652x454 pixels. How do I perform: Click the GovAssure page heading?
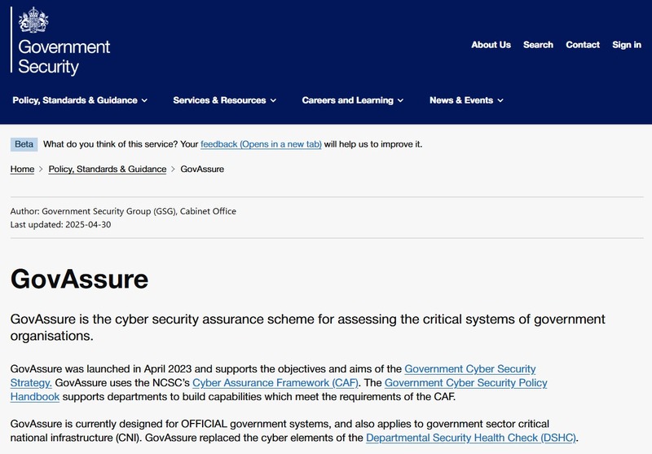[x=79, y=279]
